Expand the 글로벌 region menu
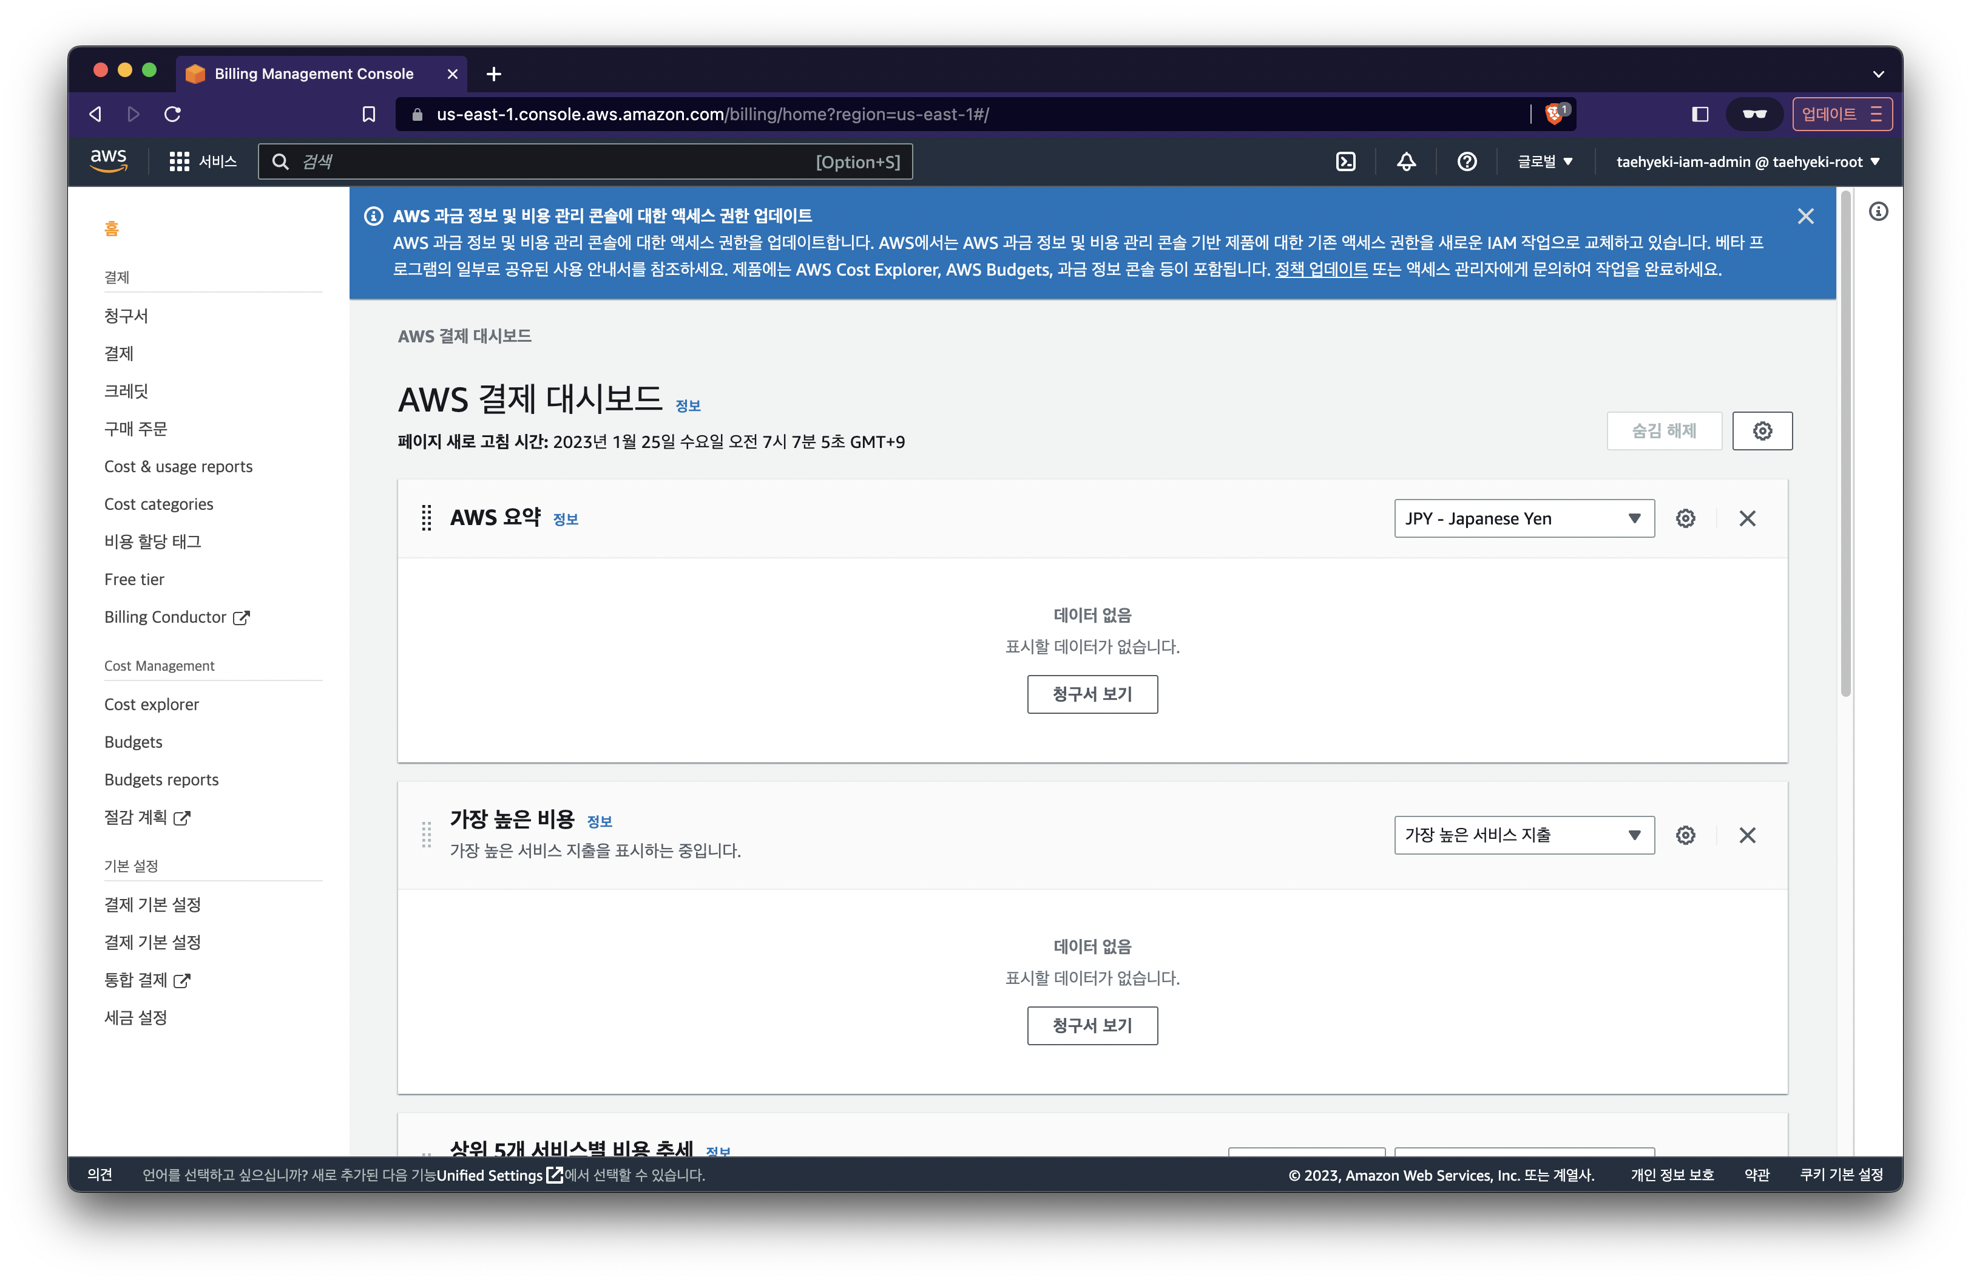The height and width of the screenshot is (1282, 1971). 1544,161
